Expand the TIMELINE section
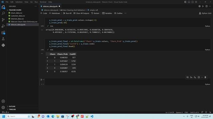The image size is (213, 119). tap(12, 109)
